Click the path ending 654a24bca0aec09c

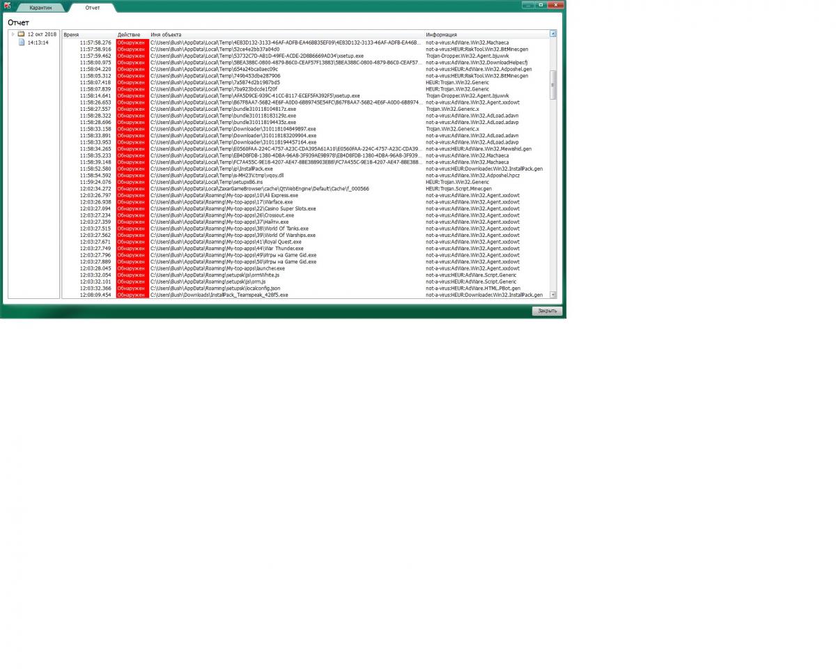coord(214,69)
